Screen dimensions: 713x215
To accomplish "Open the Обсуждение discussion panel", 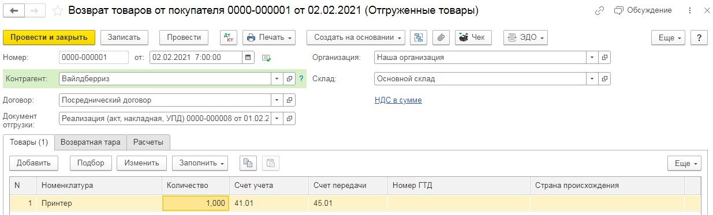I will coord(643,11).
